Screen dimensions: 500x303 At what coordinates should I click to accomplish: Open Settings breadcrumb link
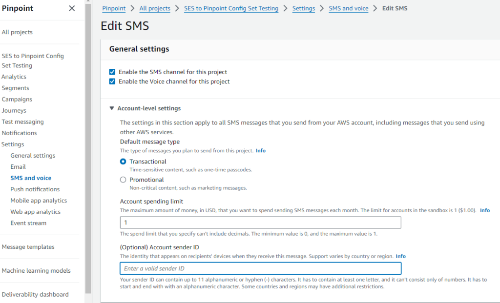(x=304, y=8)
